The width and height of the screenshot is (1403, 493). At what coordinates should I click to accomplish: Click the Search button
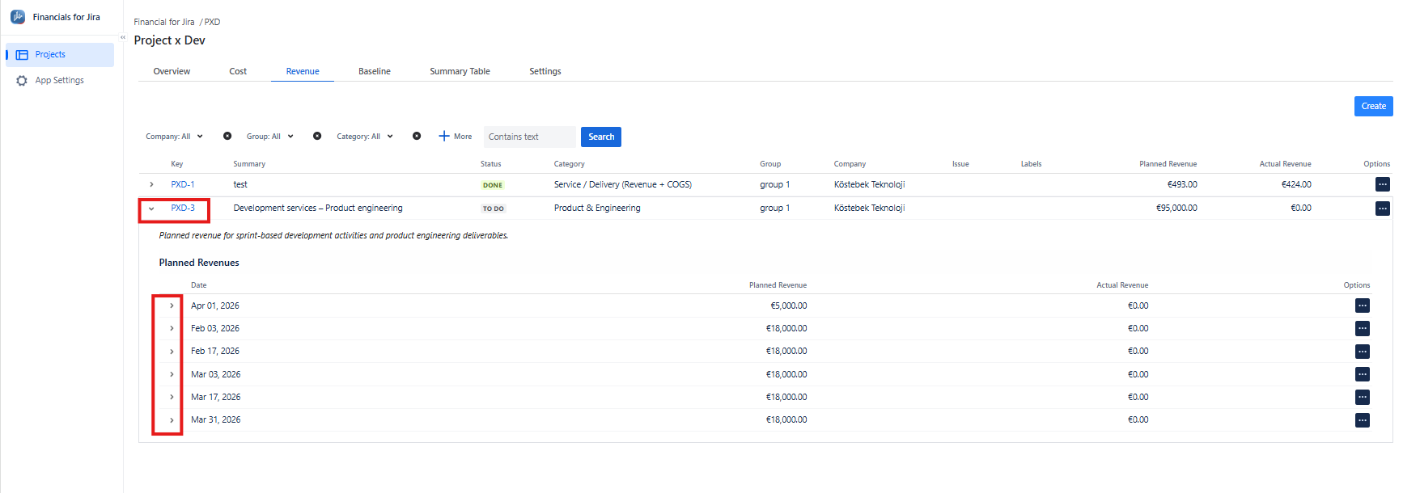(x=601, y=137)
